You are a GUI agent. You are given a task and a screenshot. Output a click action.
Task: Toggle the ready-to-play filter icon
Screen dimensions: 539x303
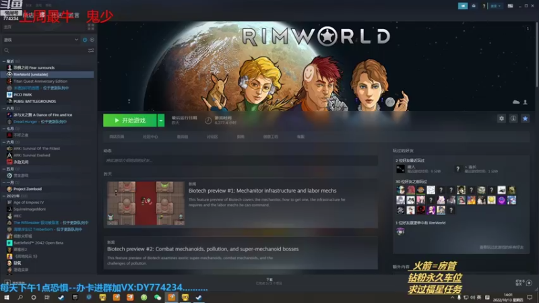[92, 40]
